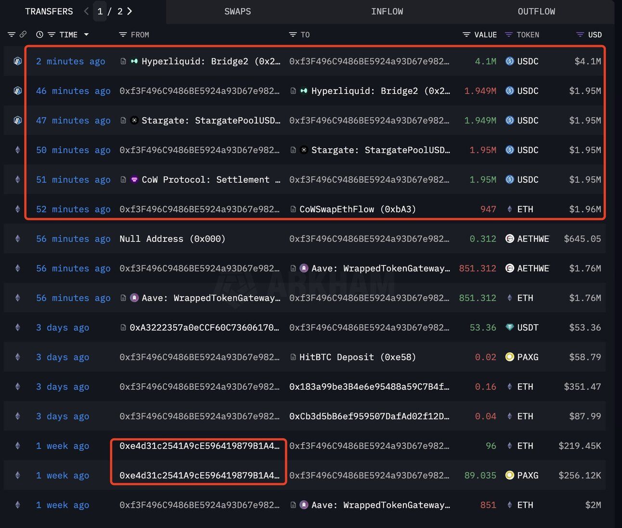Click the 4.1M value cell
Image resolution: width=622 pixels, height=528 pixels.
tap(485, 61)
